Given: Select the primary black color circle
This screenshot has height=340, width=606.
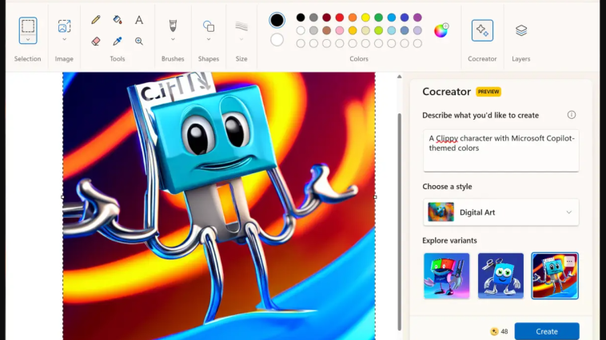Looking at the screenshot, I should (x=277, y=20).
